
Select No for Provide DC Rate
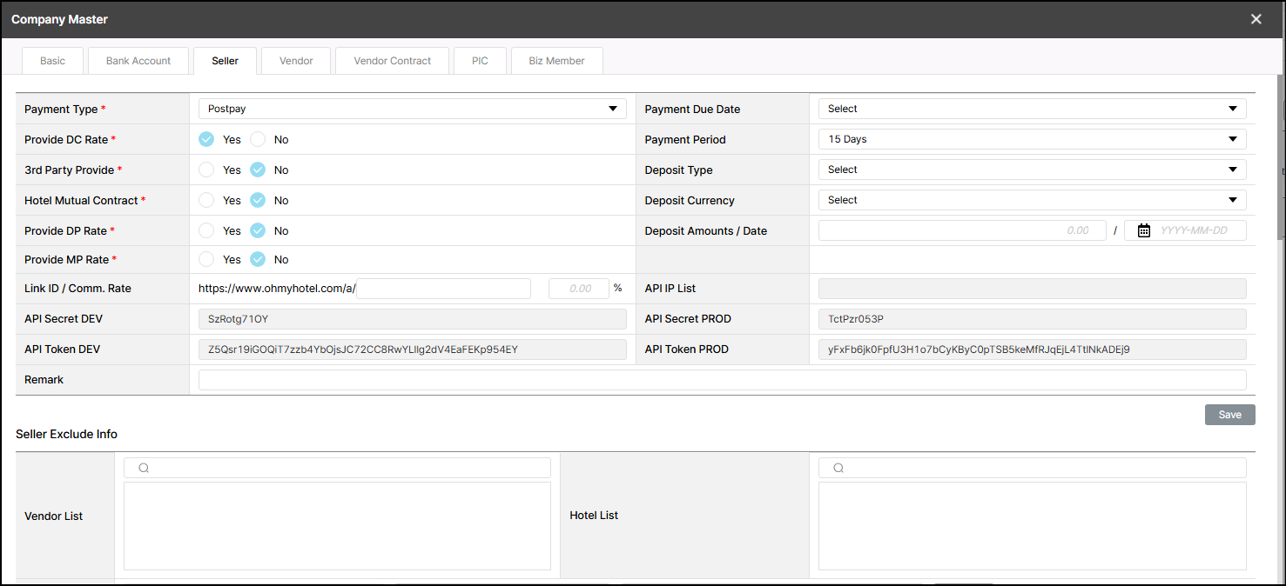pyautogui.click(x=258, y=139)
